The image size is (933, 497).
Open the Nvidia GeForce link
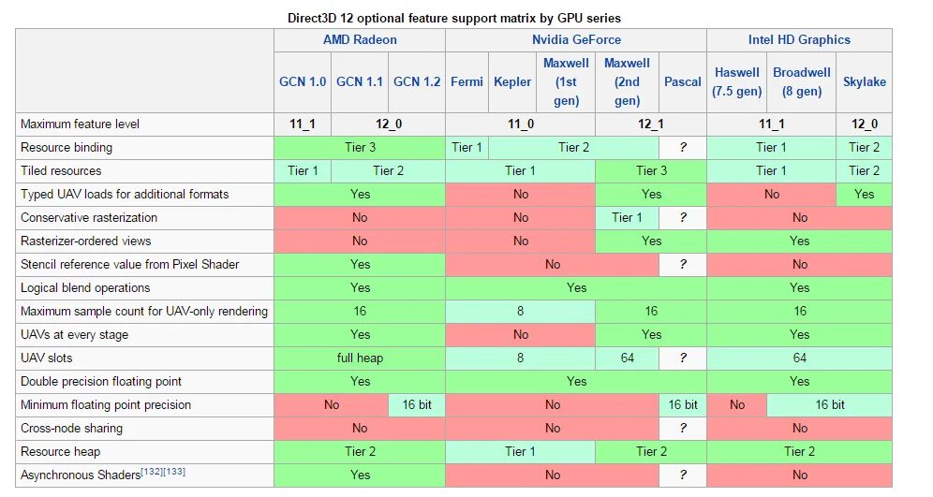(x=576, y=40)
